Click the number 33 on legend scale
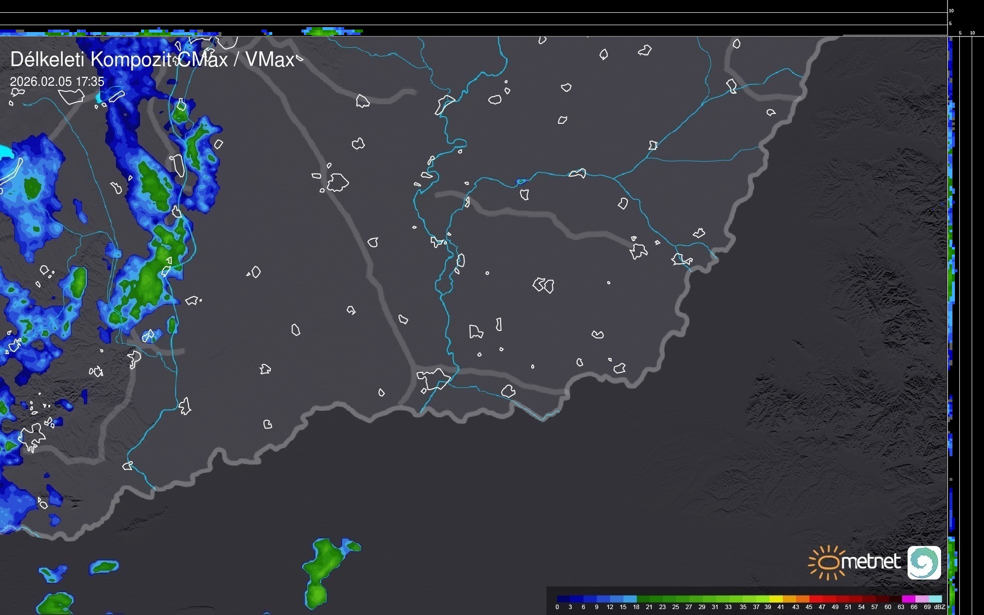The height and width of the screenshot is (615, 984). (728, 607)
